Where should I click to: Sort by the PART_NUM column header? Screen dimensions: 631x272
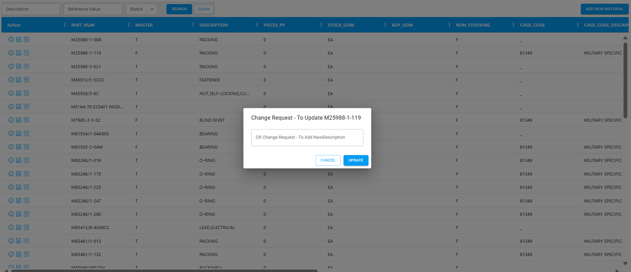tap(83, 25)
